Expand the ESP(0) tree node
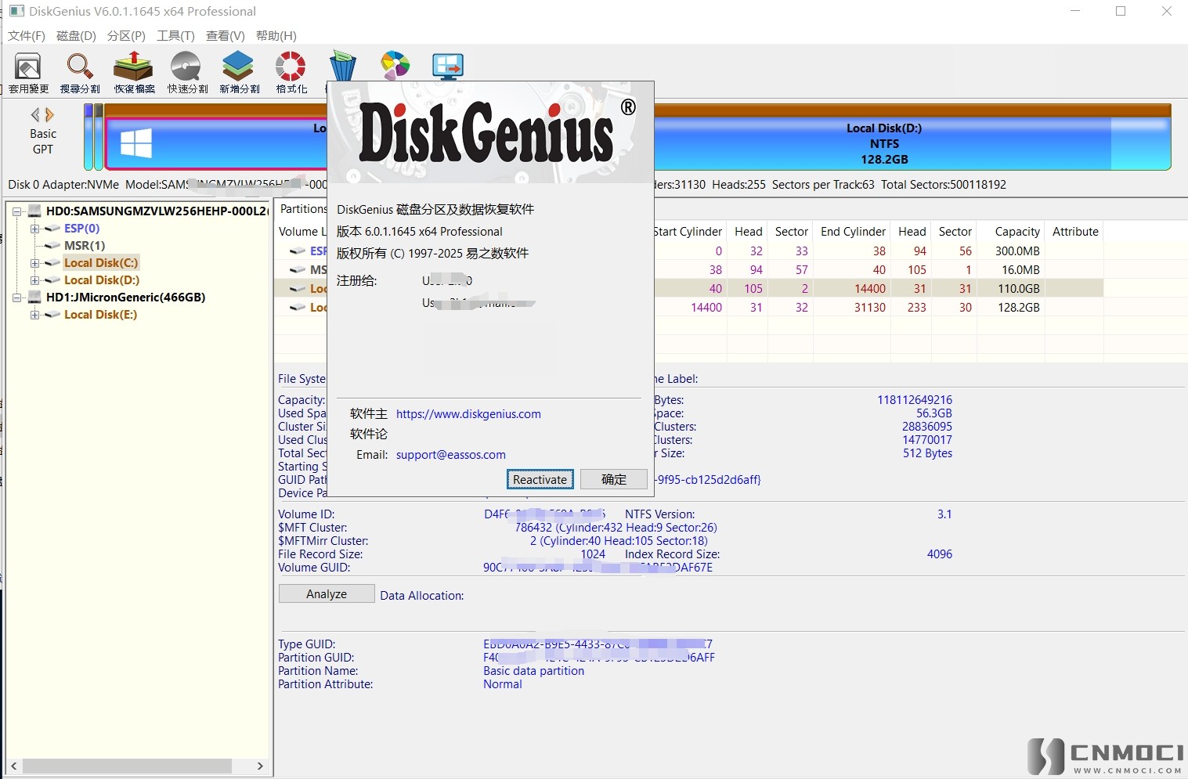Image resolution: width=1188 pixels, height=779 pixels. point(34,229)
